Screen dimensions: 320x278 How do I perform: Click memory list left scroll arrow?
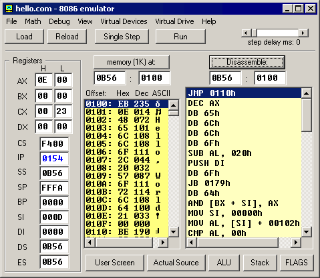(90, 242)
